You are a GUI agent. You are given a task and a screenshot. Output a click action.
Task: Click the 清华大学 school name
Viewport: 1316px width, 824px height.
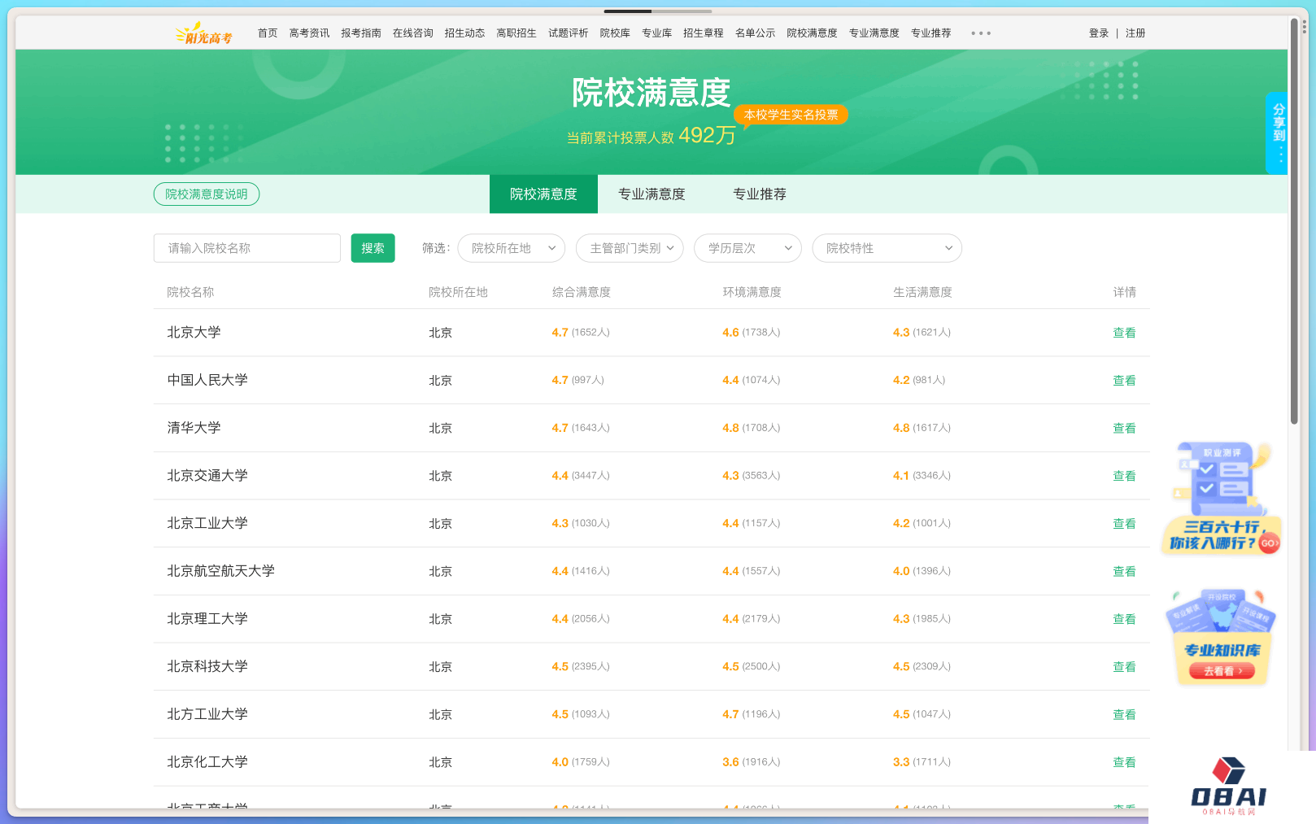click(x=194, y=428)
